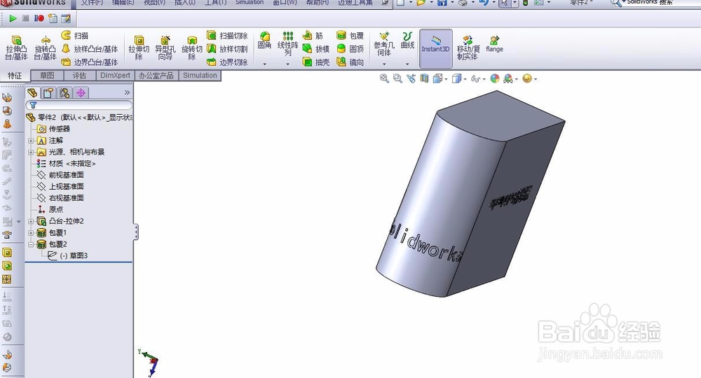The image size is (701, 378).
Task: Open the Simulation menu in menu bar
Action: 250,2
